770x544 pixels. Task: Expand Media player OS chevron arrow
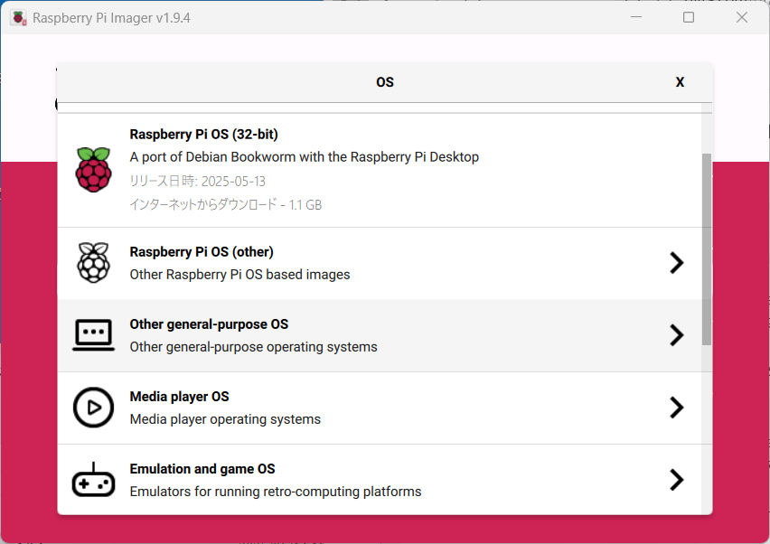tap(677, 408)
